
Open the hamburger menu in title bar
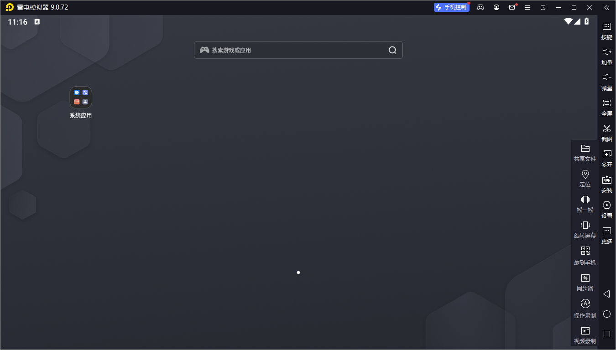[527, 7]
